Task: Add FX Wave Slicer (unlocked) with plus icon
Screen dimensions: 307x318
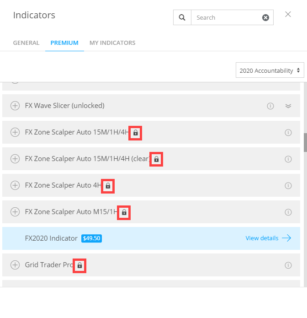Action: coord(15,106)
